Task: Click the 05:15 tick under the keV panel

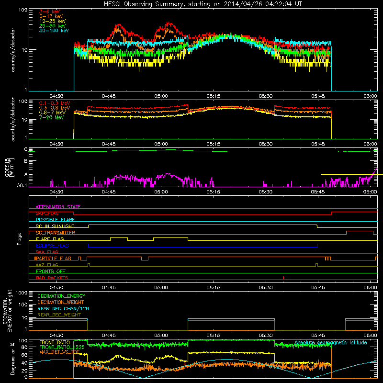Action: [213, 96]
